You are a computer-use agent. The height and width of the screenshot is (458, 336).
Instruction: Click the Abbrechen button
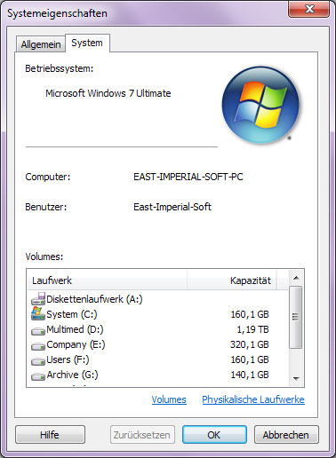click(286, 435)
